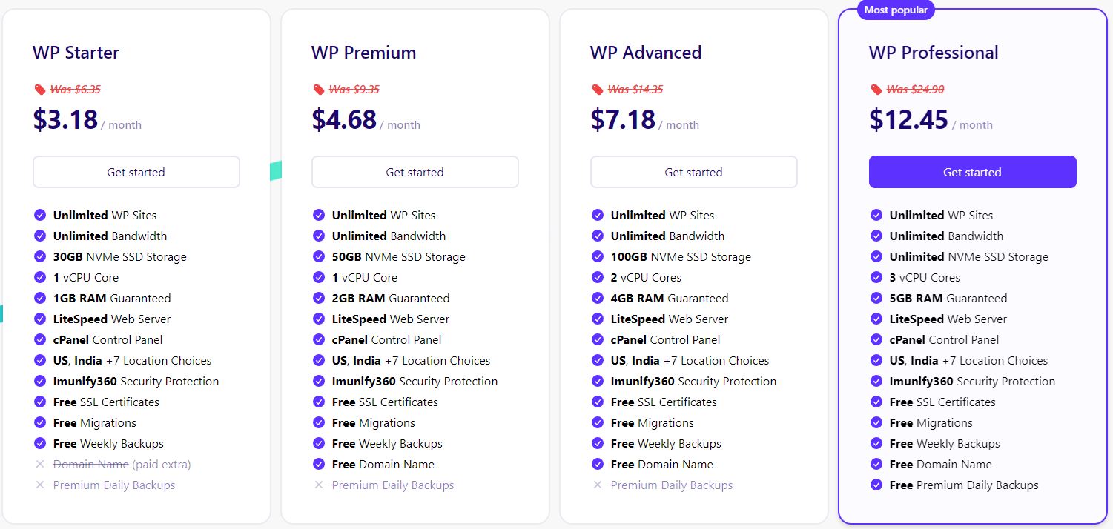Click the tag icon next to Was $24.90
The height and width of the screenshot is (529, 1113).
pos(876,90)
